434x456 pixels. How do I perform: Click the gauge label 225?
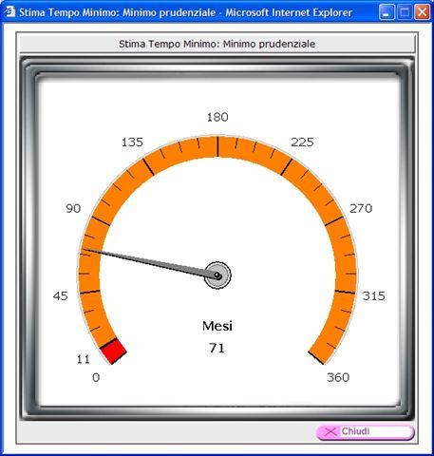click(x=302, y=142)
